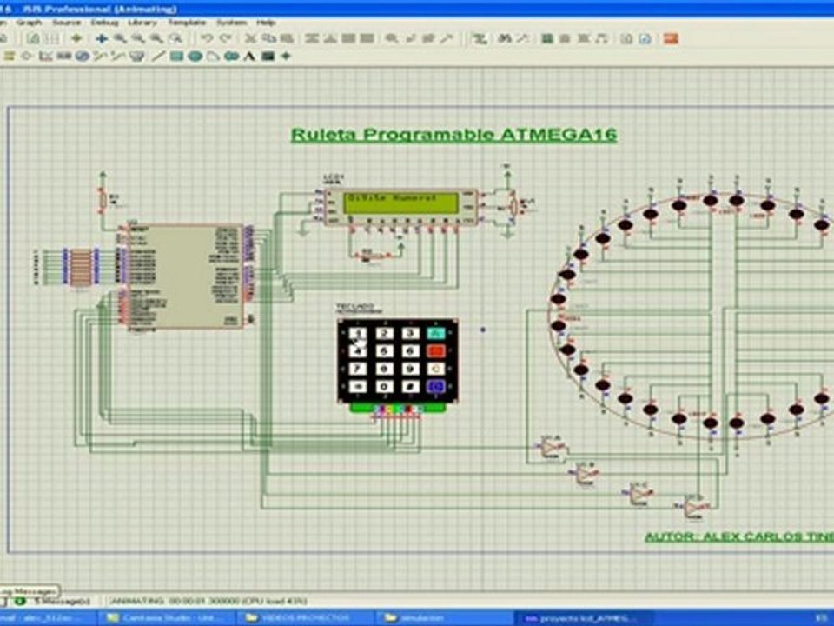Click the green design explorer icon

(546, 38)
